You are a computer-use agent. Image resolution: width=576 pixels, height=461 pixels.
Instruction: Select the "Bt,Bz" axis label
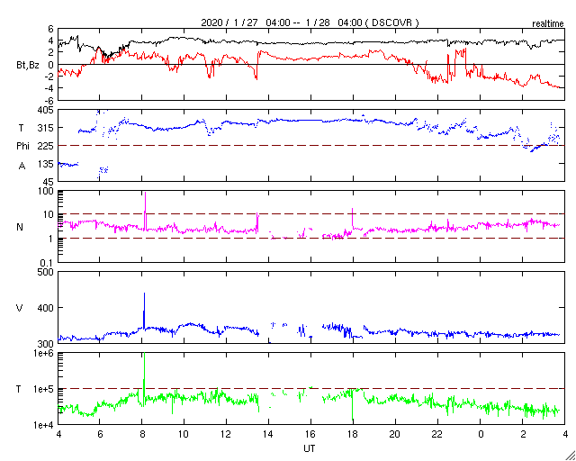point(27,67)
